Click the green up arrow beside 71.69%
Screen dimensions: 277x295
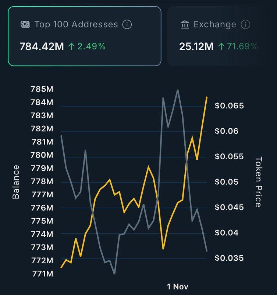tap(221, 46)
